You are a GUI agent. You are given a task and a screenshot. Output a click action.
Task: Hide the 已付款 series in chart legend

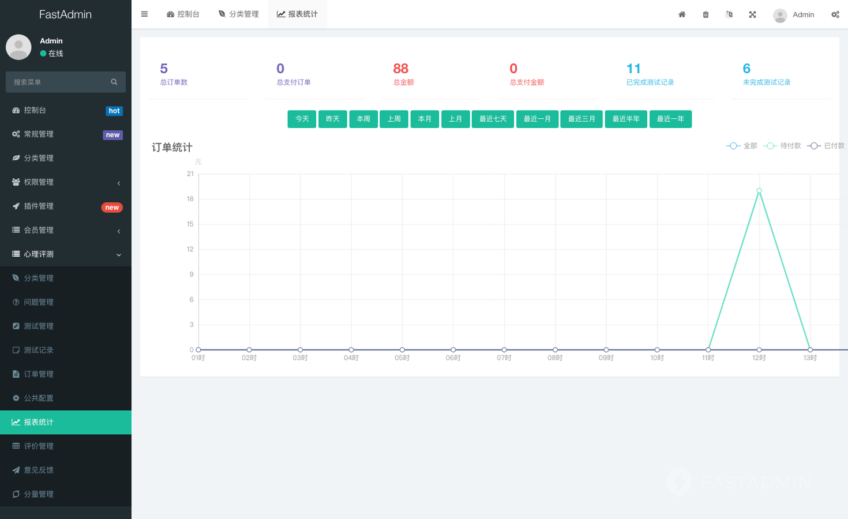[x=826, y=146]
